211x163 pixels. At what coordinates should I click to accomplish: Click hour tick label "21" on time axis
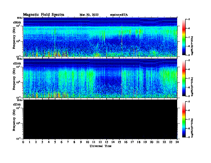(x=158, y=142)
